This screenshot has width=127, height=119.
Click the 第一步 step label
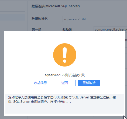point(36,29)
